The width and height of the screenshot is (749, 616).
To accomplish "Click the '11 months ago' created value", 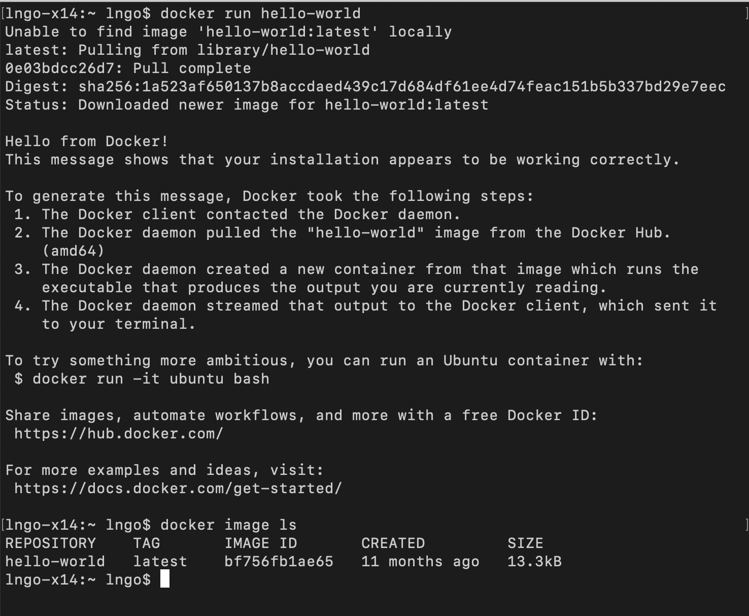I will pos(420,562).
